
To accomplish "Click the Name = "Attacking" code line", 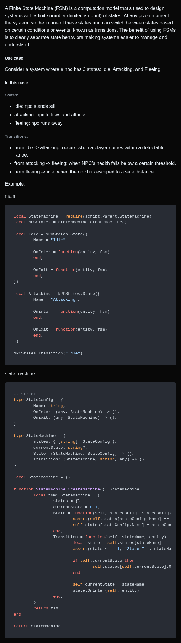I will [56, 299].
